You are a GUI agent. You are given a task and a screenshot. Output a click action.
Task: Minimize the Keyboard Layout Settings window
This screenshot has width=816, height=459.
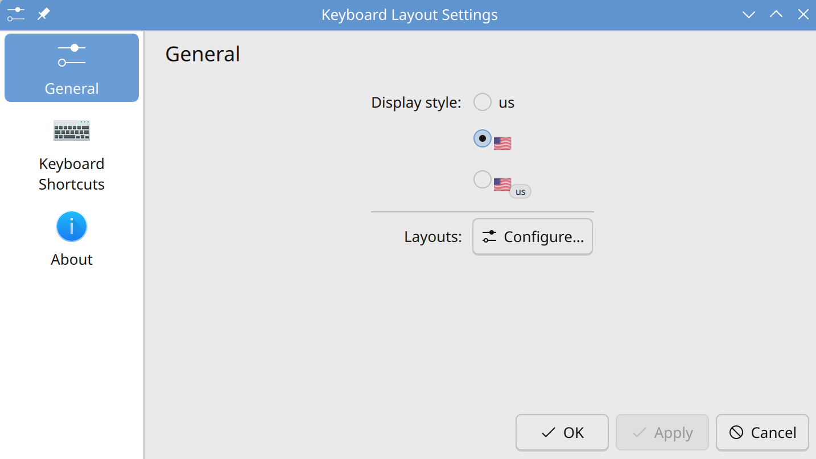(x=749, y=14)
